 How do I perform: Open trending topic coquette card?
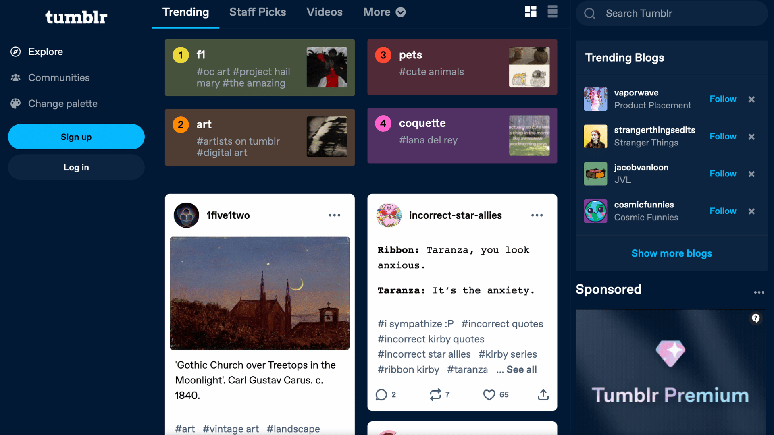coord(462,135)
